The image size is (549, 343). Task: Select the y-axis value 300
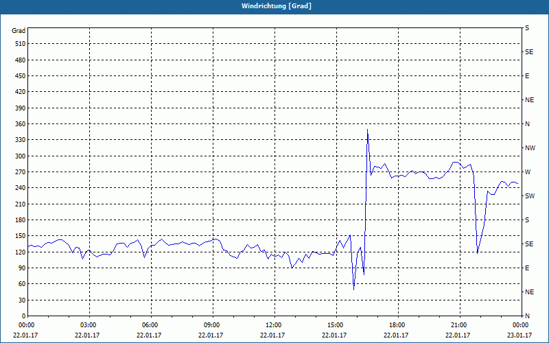(21, 156)
